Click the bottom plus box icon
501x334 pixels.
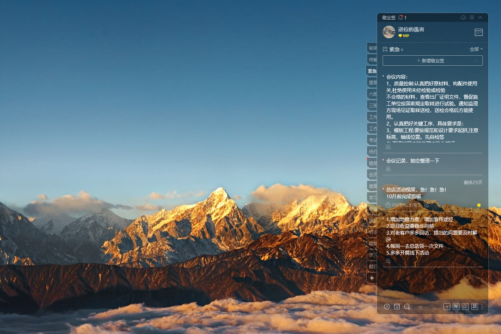coord(447,307)
